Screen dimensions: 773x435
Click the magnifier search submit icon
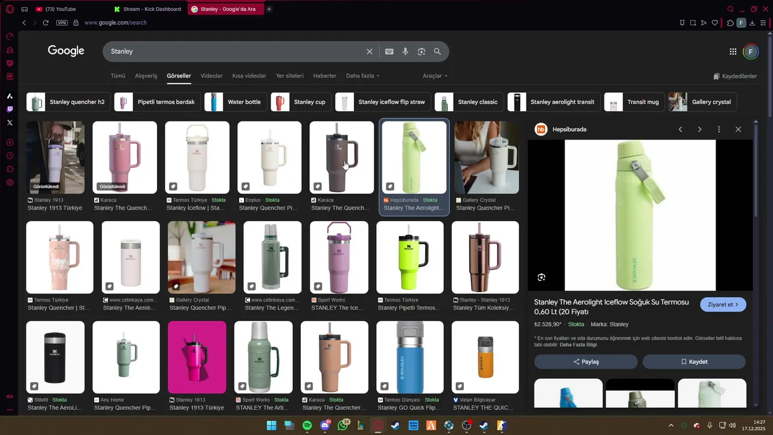(437, 51)
